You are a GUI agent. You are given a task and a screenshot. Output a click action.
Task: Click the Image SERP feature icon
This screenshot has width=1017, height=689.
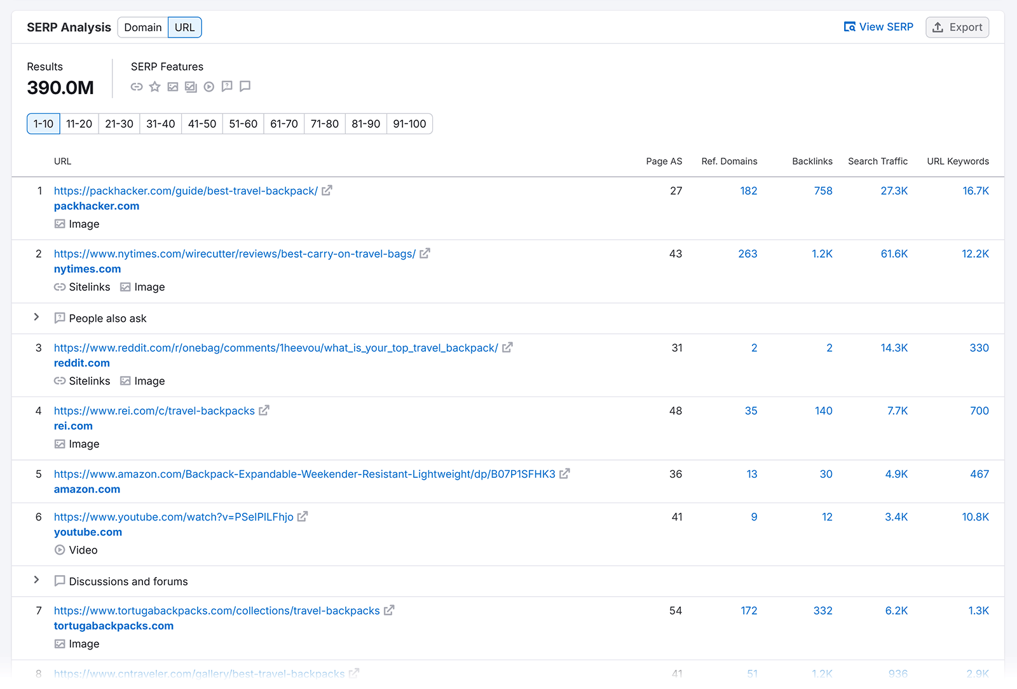172,87
